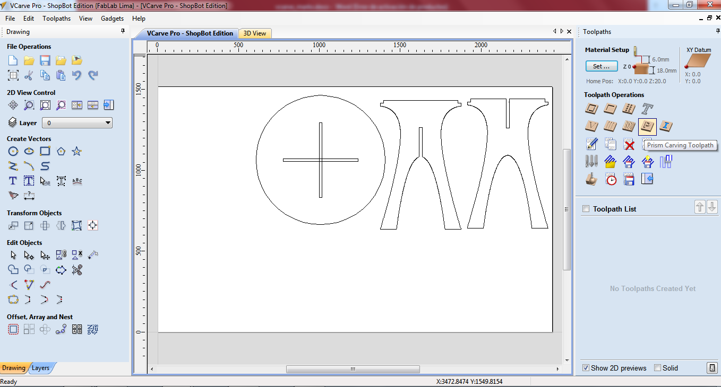The width and height of the screenshot is (721, 387).
Task: Click the Save Toolpath icon
Action: [x=629, y=179]
